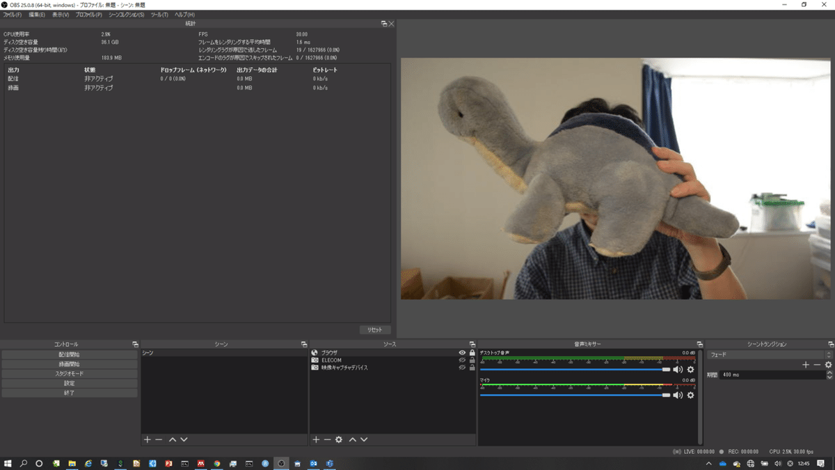835x470 pixels.
Task: Mute the デスクトップ音声 speaker icon
Action: pyautogui.click(x=678, y=370)
